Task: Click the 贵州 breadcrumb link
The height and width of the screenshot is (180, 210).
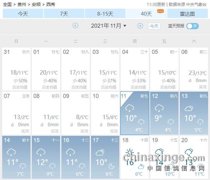Action: click(x=22, y=4)
